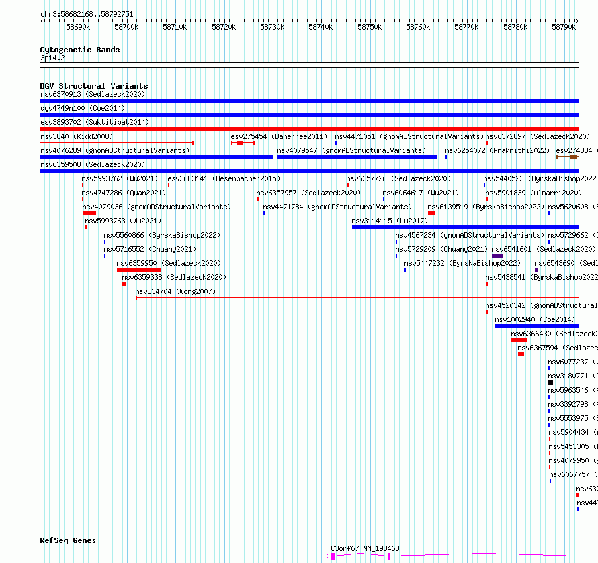Open the nsv6366430 variant label
The height and width of the screenshot is (563, 598).
tap(554, 334)
